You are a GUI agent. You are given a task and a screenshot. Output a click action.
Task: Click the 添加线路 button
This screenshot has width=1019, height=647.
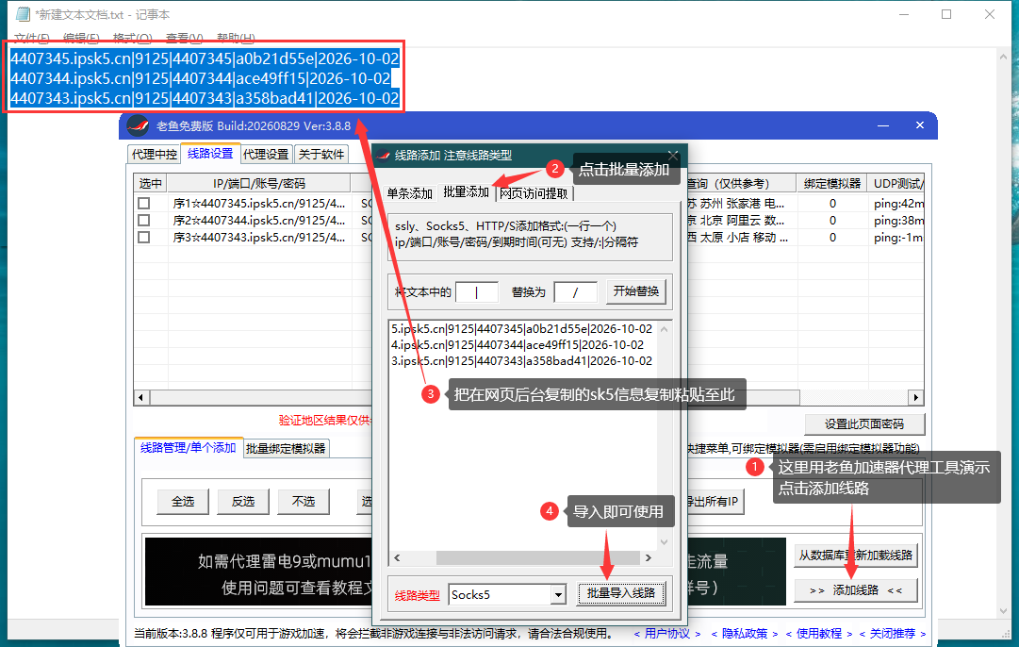pos(856,590)
